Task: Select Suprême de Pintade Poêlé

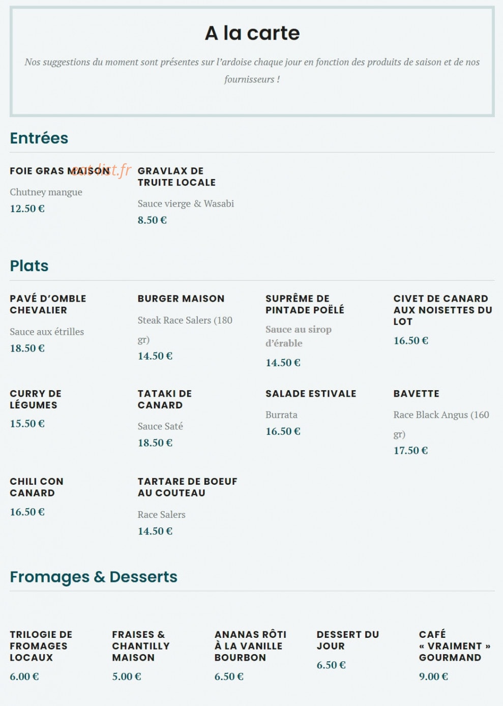Action: coord(305,304)
